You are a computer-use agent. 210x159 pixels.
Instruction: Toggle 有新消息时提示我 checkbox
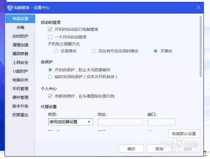(50, 96)
